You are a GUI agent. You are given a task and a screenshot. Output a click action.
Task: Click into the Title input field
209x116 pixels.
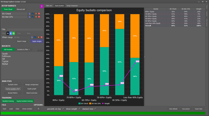tap(25, 29)
